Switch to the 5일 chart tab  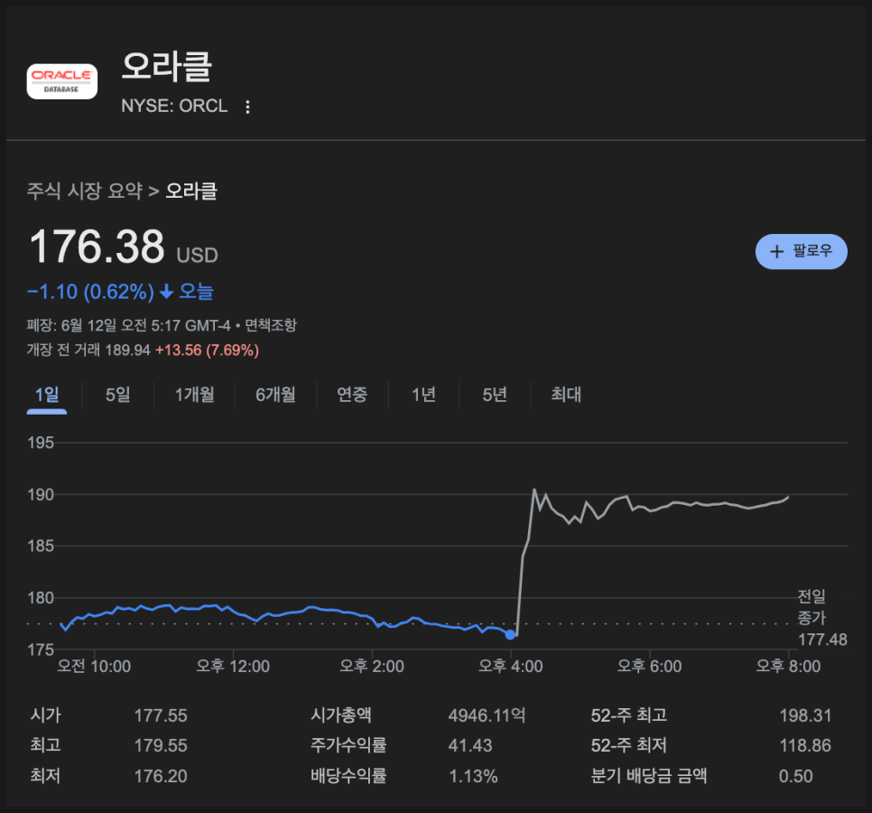tap(118, 395)
